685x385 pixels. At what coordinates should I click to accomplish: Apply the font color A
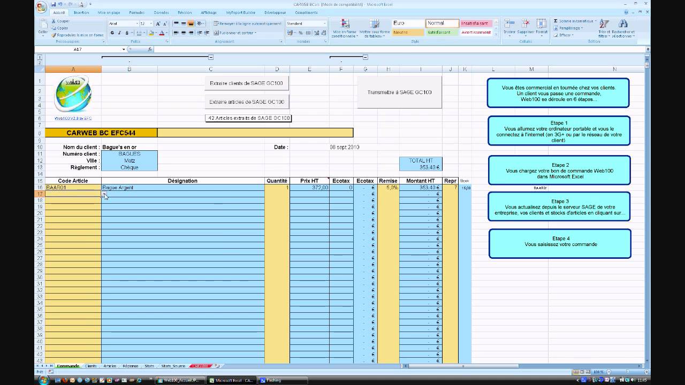[162, 33]
